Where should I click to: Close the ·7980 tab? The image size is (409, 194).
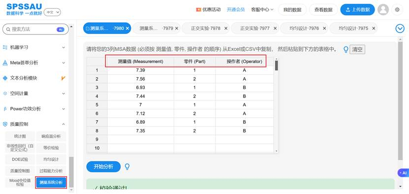pos(127,29)
